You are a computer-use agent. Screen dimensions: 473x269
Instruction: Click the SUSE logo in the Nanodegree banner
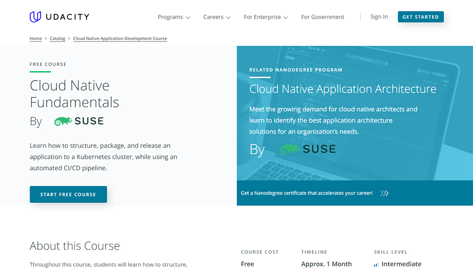pyautogui.click(x=308, y=149)
